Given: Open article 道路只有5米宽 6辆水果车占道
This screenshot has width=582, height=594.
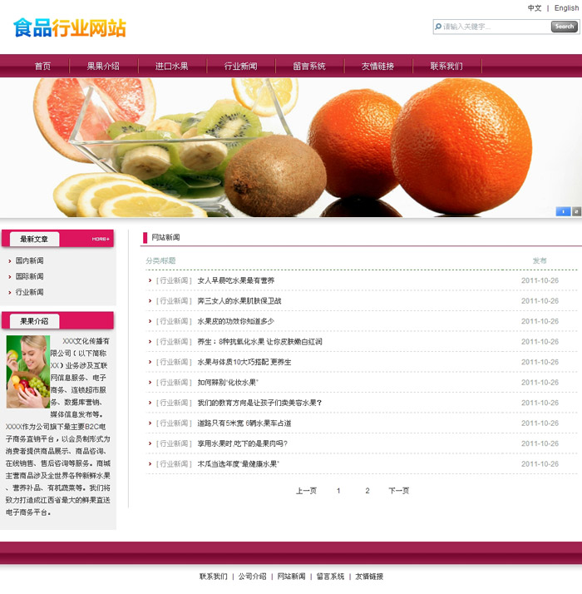Looking at the screenshot, I should (244, 423).
